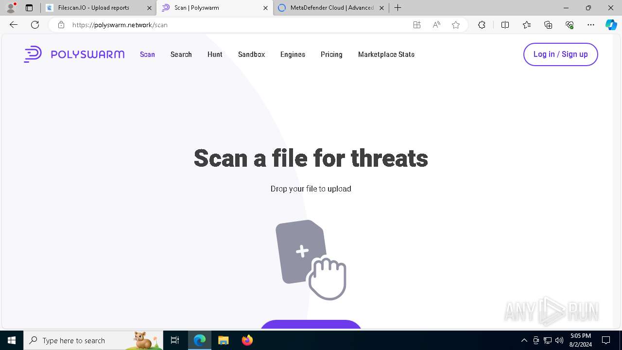Go to the Sandbox page

click(x=251, y=54)
